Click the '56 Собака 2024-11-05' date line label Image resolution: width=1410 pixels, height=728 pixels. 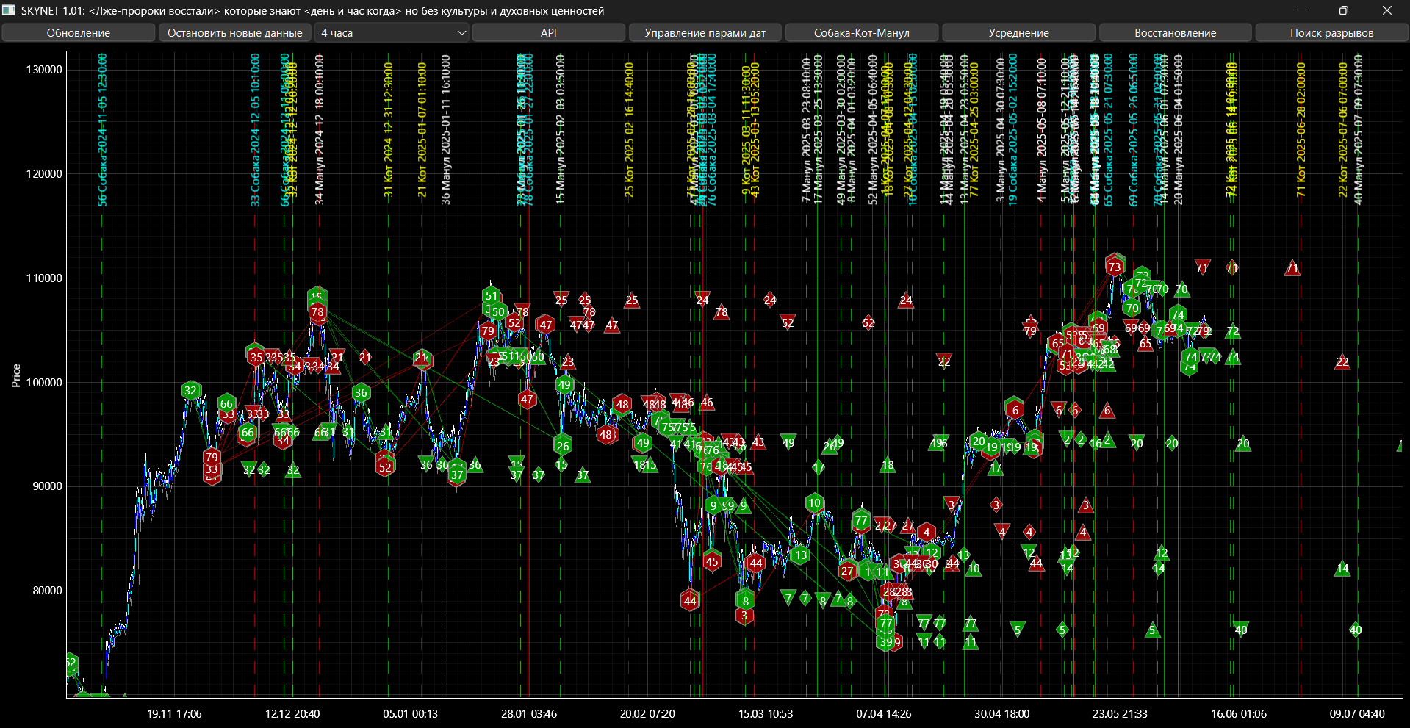click(x=103, y=130)
